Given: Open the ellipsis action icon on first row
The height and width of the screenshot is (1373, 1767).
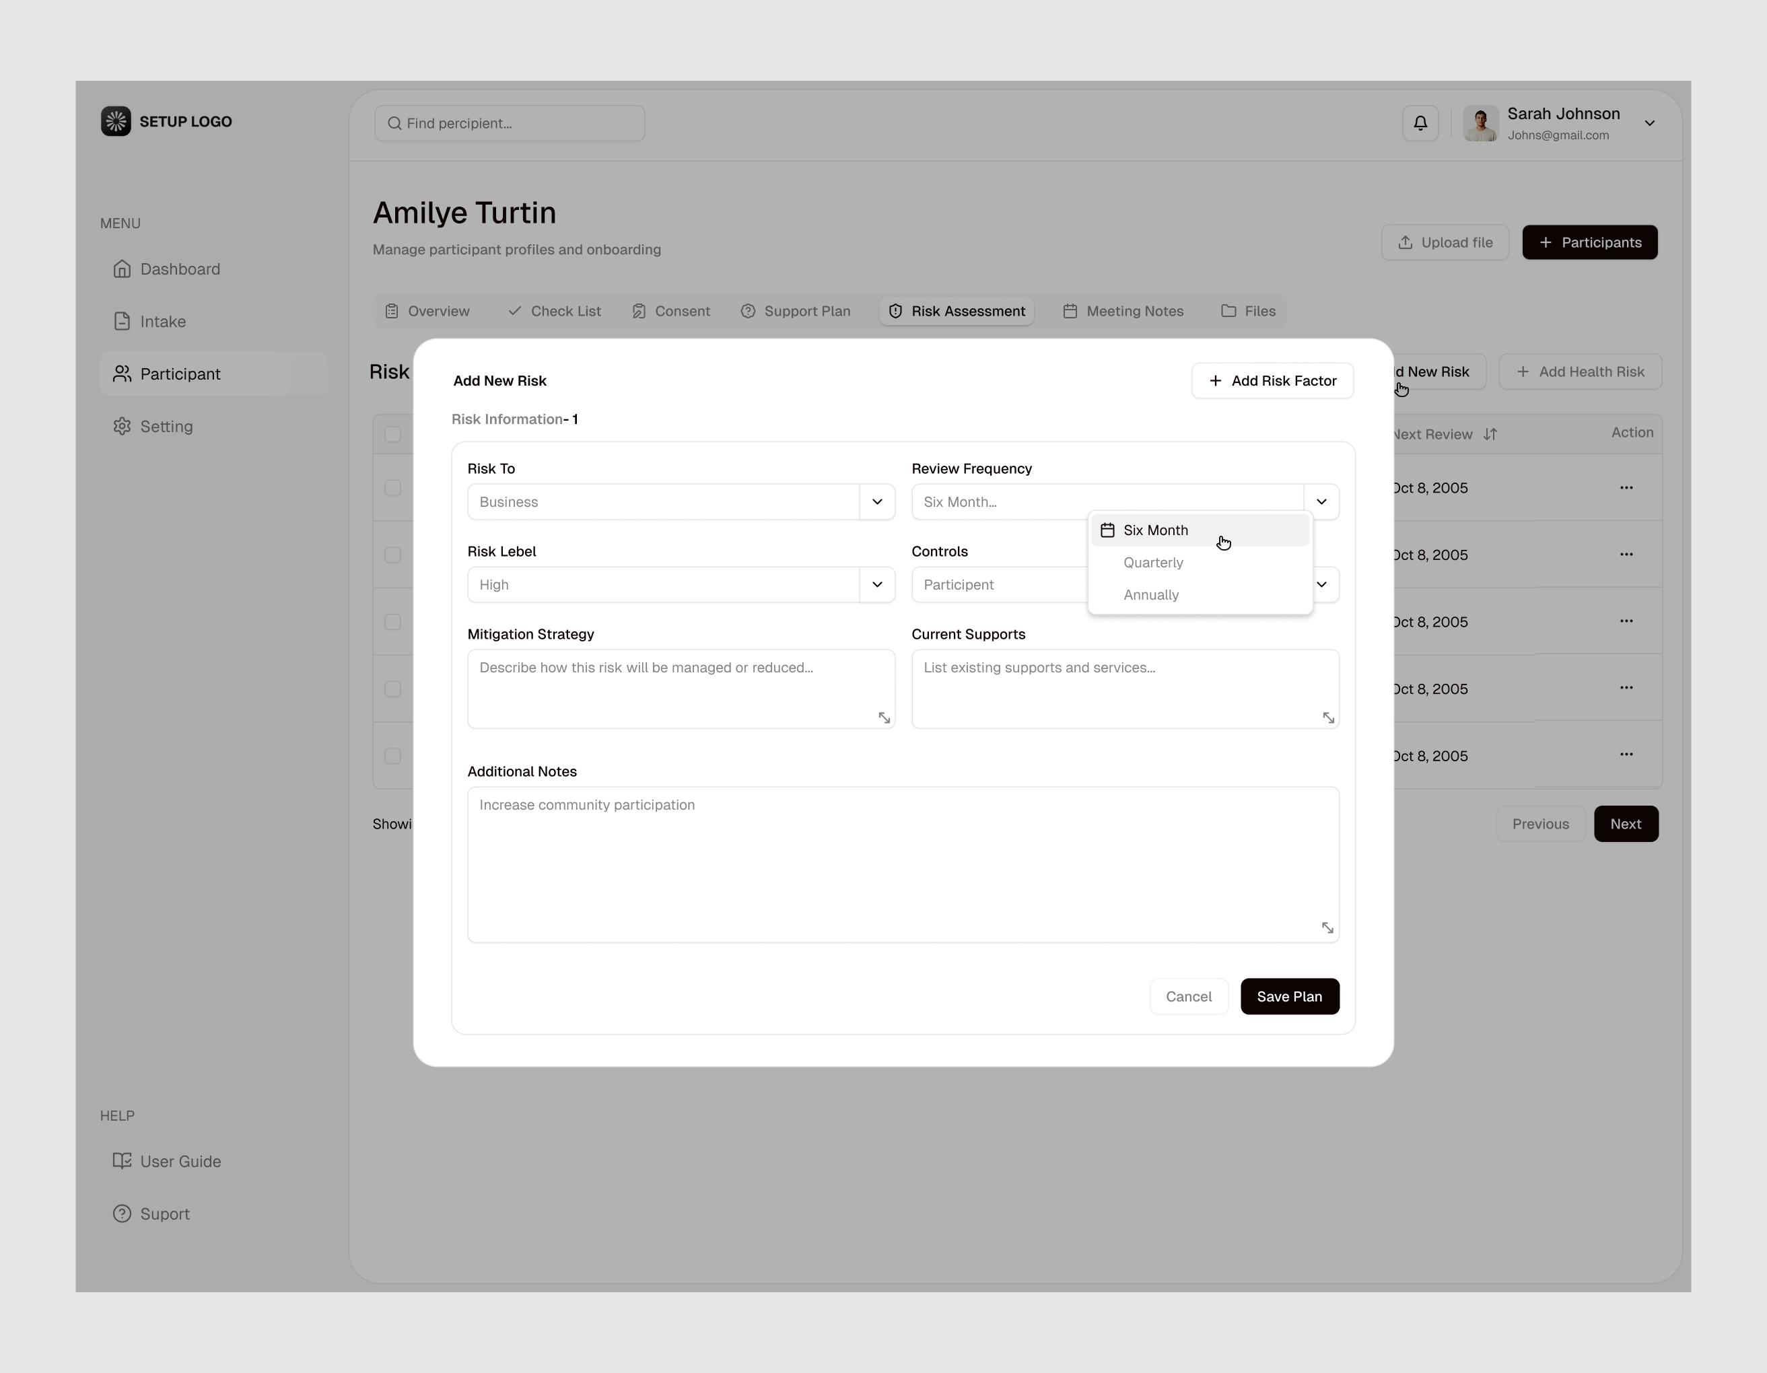Looking at the screenshot, I should pyautogui.click(x=1627, y=488).
